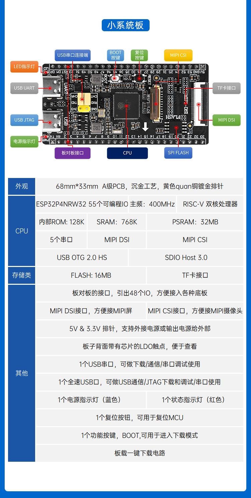Click the 小系统板 title badge
Screen dimensions: 251x498
pyautogui.click(x=125, y=25)
